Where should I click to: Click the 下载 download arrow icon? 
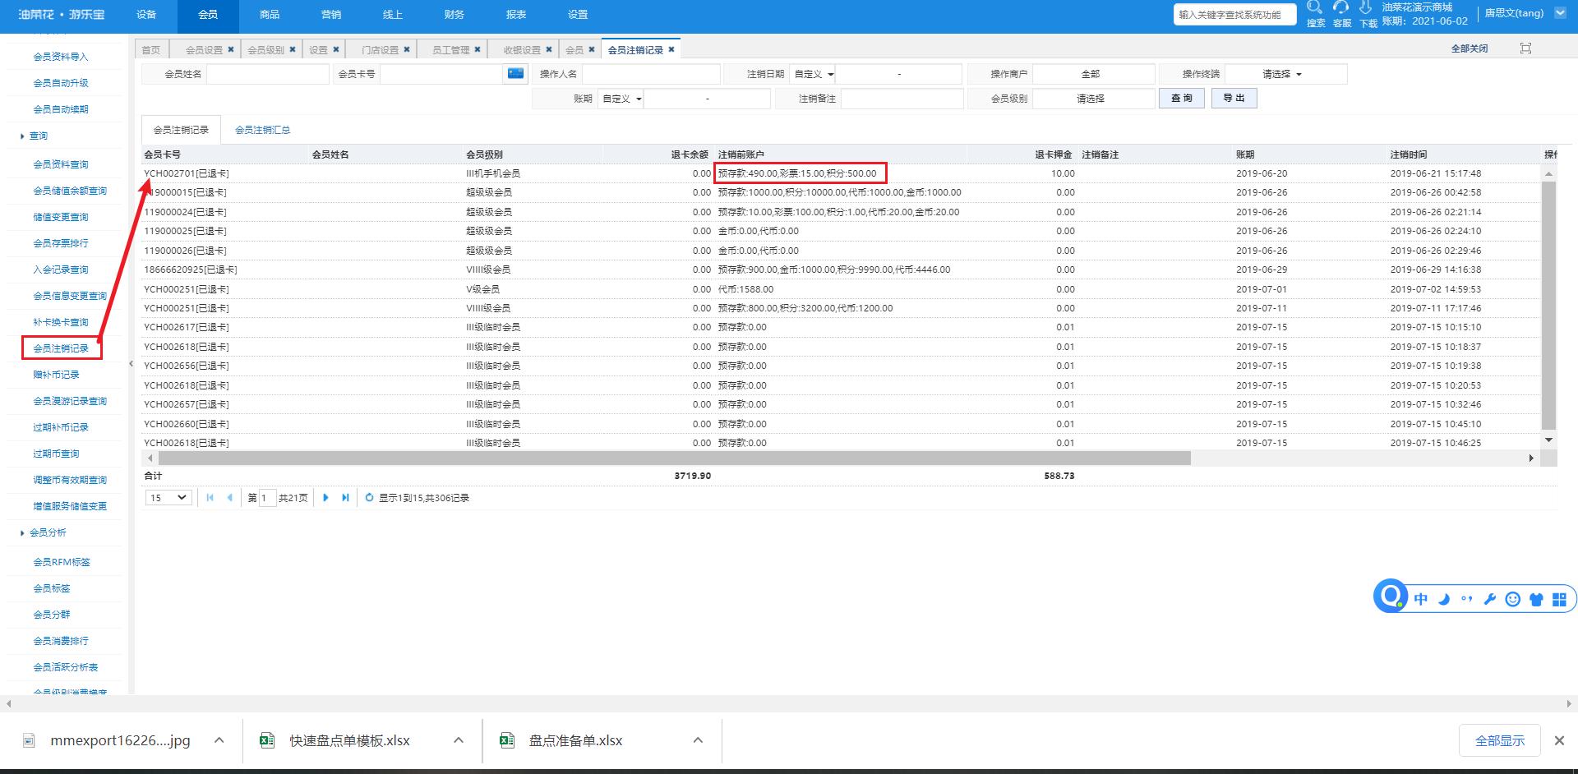point(1366,7)
